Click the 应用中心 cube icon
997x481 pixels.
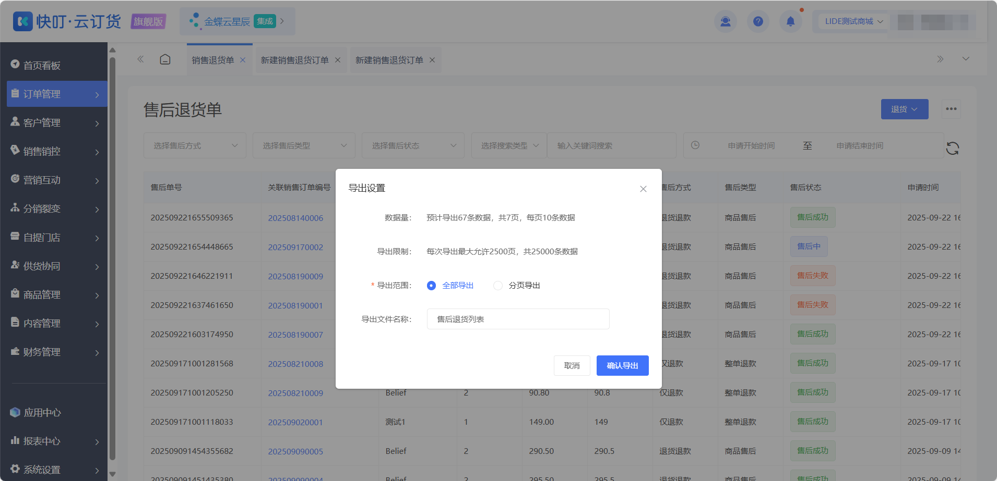15,412
